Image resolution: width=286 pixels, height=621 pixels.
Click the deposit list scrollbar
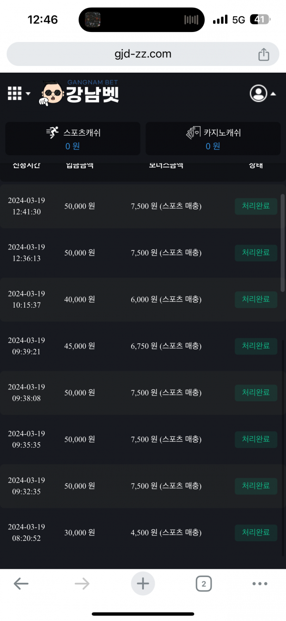pyautogui.click(x=283, y=239)
